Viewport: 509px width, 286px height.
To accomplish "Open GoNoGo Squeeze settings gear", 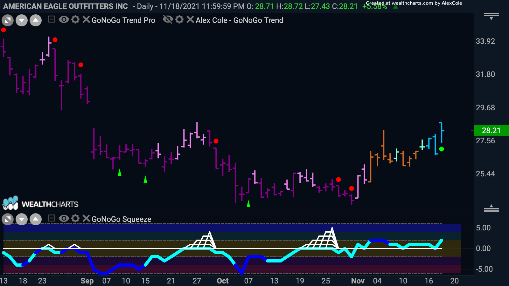I will pyautogui.click(x=75, y=218).
